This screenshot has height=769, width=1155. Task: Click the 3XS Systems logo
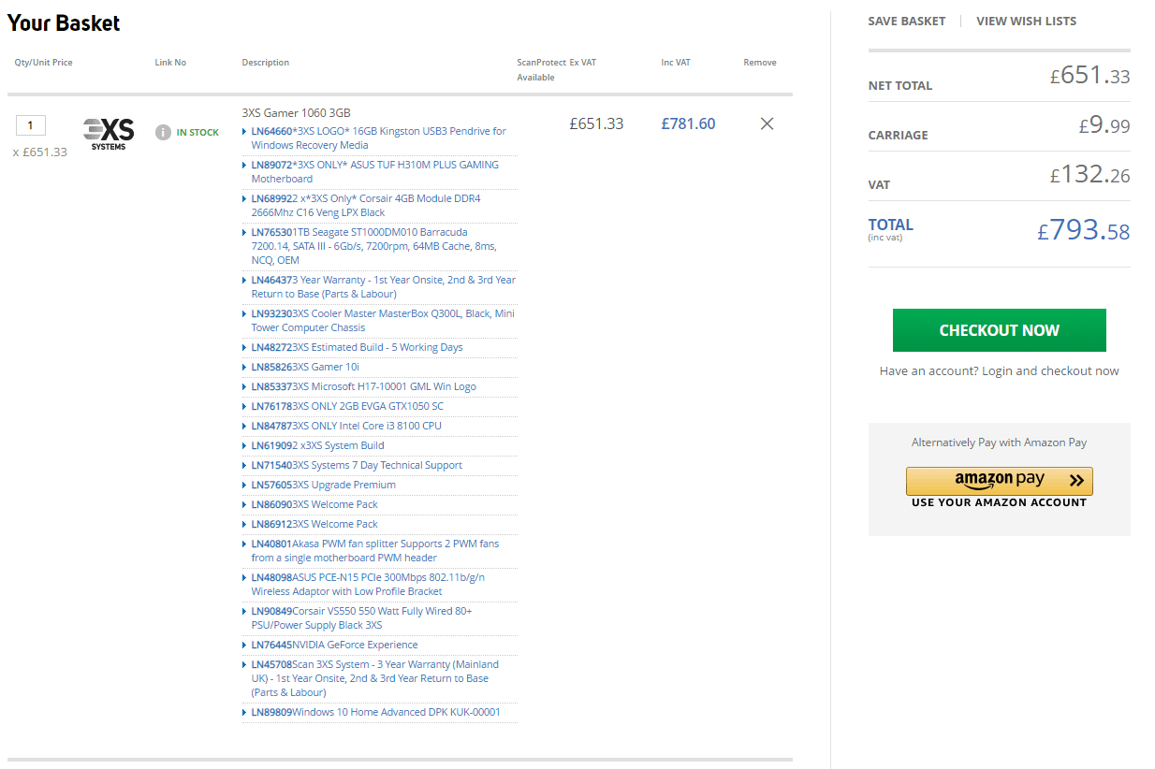click(109, 134)
